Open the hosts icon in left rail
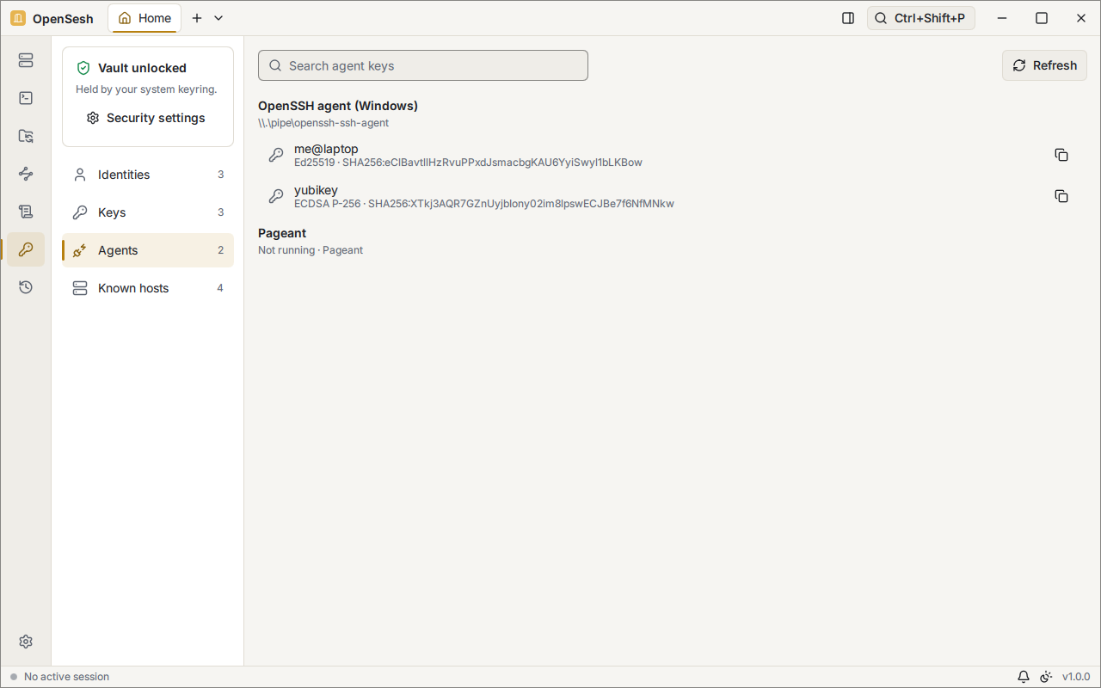This screenshot has height=688, width=1101. 26,60
